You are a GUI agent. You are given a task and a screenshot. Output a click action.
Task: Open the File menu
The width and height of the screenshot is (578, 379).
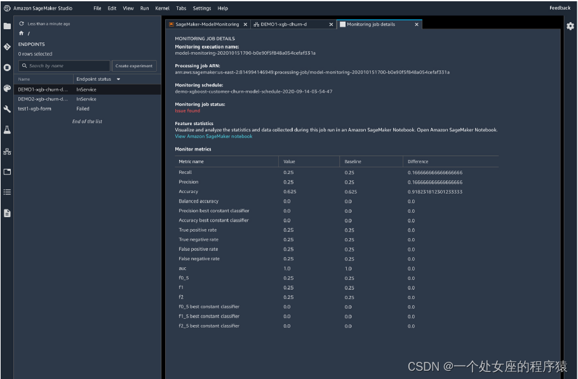pos(97,8)
